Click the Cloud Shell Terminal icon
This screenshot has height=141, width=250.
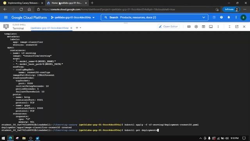coord(6,27)
